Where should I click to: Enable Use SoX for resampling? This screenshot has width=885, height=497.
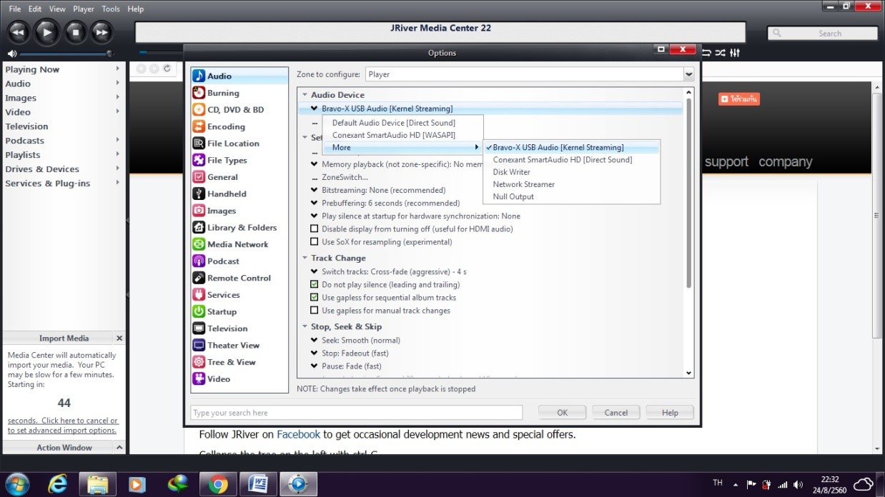point(315,242)
